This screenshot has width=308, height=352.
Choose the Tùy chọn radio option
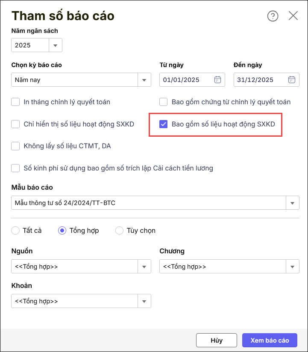coord(119,231)
